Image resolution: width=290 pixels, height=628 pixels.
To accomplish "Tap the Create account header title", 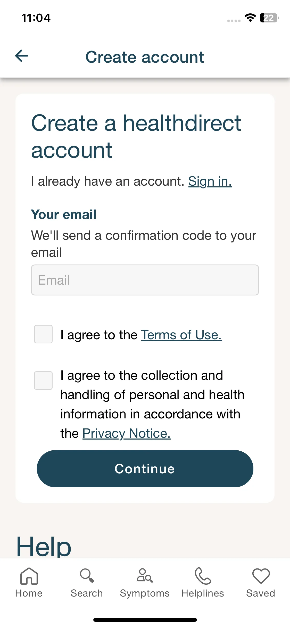I will click(145, 57).
